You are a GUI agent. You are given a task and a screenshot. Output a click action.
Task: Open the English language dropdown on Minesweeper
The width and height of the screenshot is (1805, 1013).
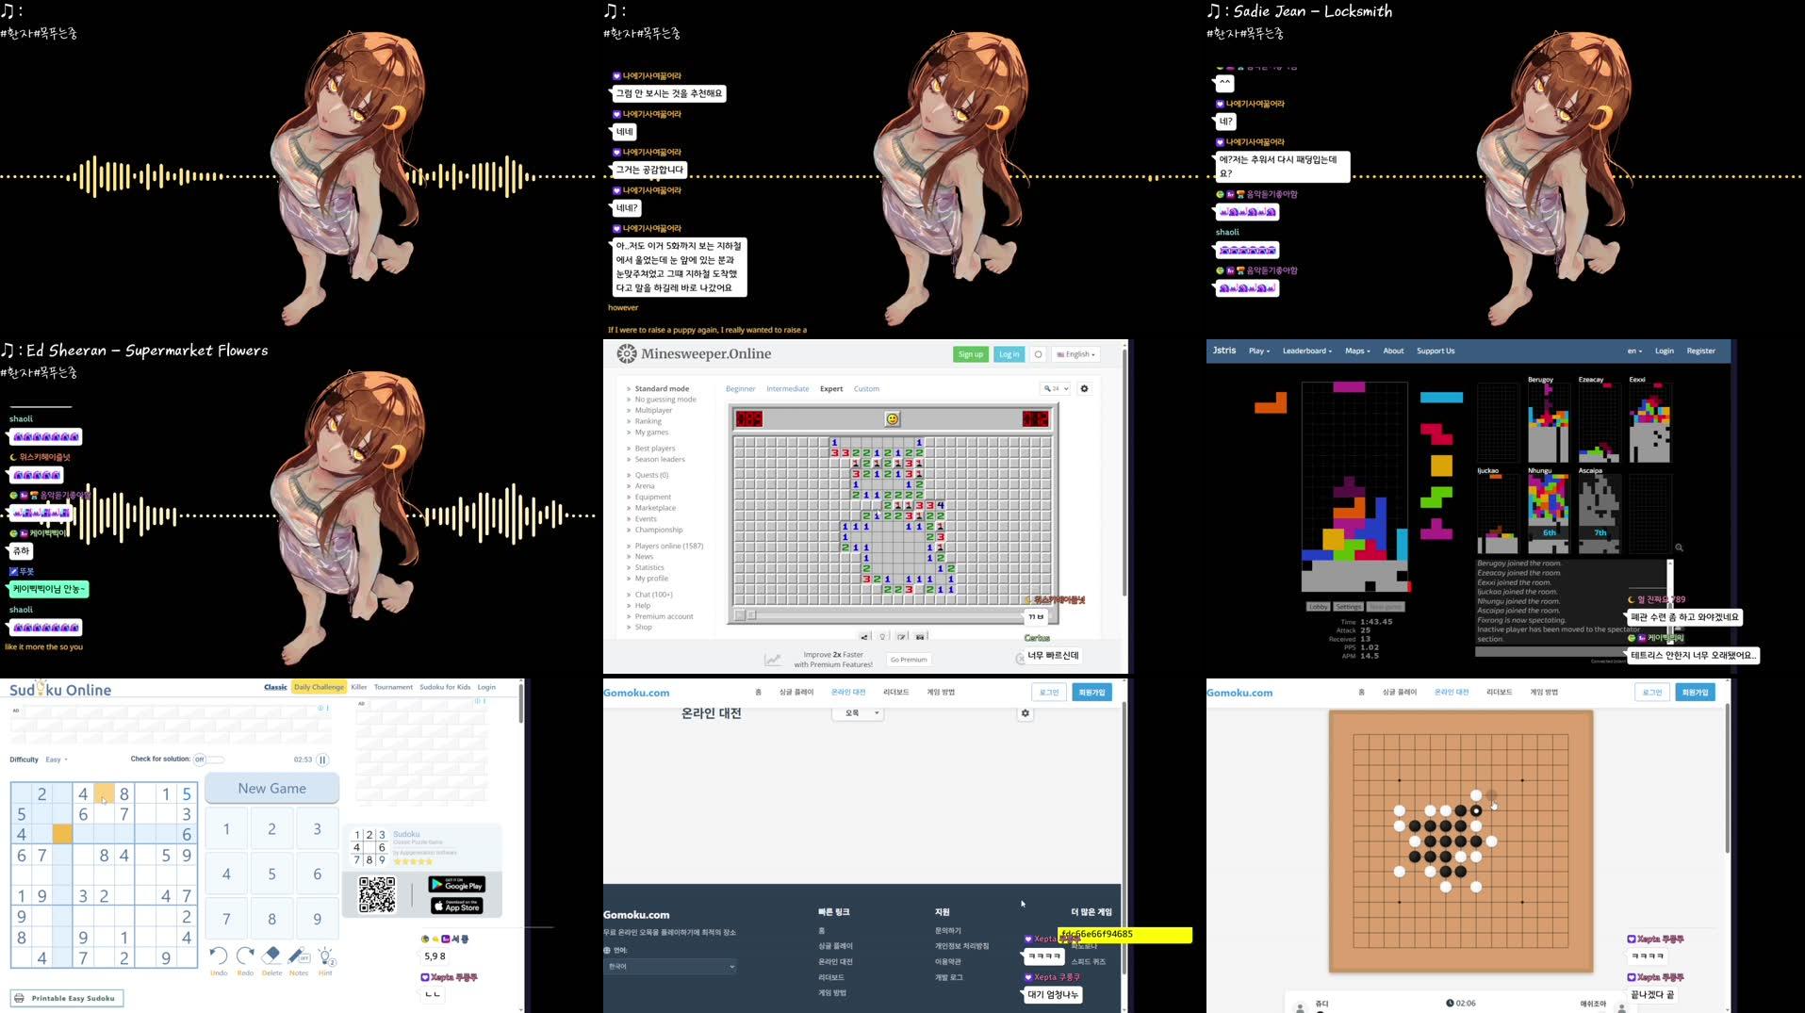[1075, 353]
